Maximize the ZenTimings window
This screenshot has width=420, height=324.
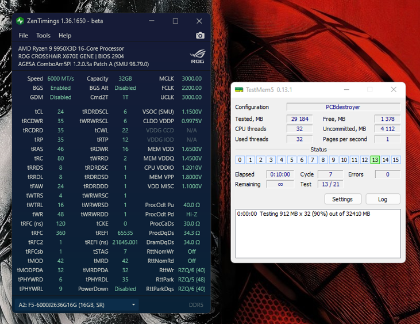point(175,21)
